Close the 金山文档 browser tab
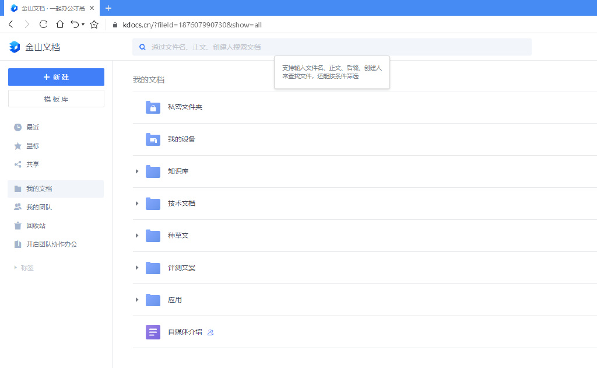 coord(92,8)
